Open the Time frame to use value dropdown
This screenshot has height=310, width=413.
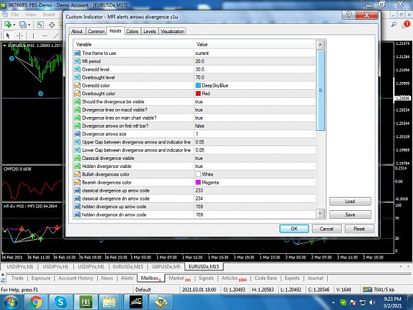(x=254, y=53)
